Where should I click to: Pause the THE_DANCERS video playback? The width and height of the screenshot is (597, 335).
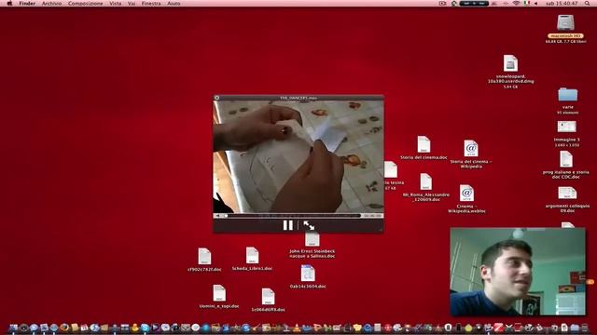coord(288,225)
